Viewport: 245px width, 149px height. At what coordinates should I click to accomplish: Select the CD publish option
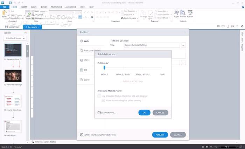[x=84, y=70]
